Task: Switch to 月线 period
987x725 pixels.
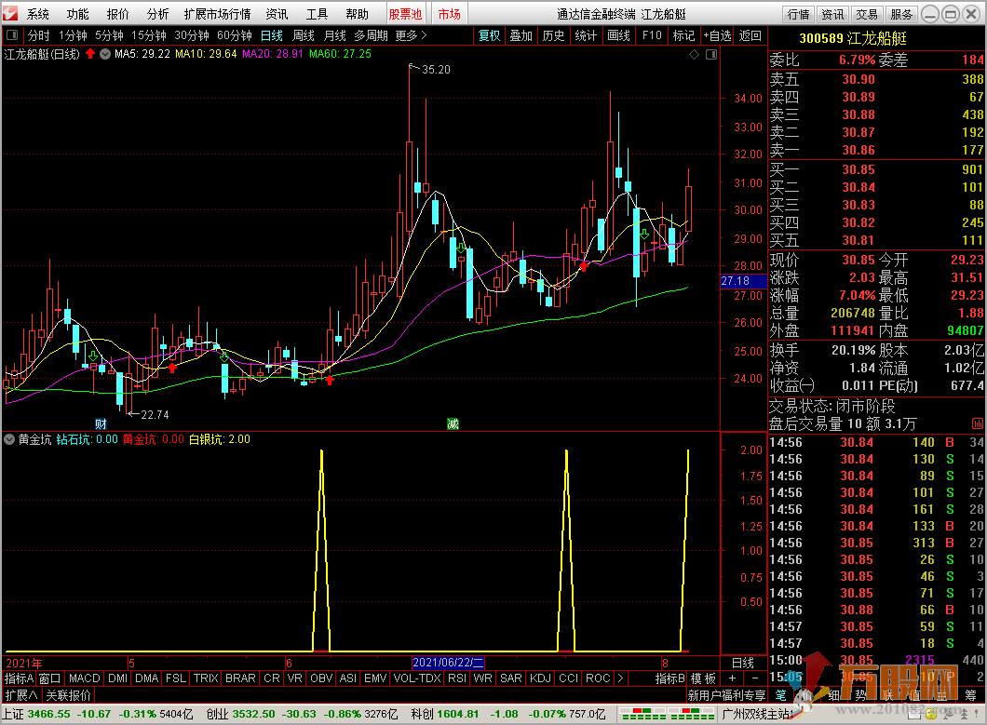Action: click(x=335, y=35)
